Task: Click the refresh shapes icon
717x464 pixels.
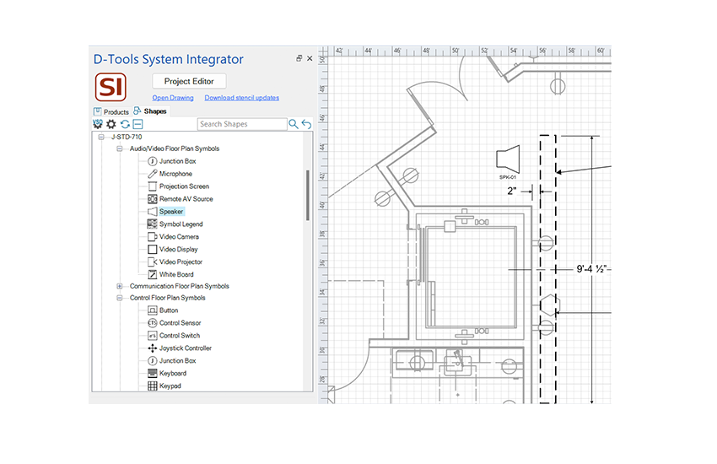Action: [125, 124]
